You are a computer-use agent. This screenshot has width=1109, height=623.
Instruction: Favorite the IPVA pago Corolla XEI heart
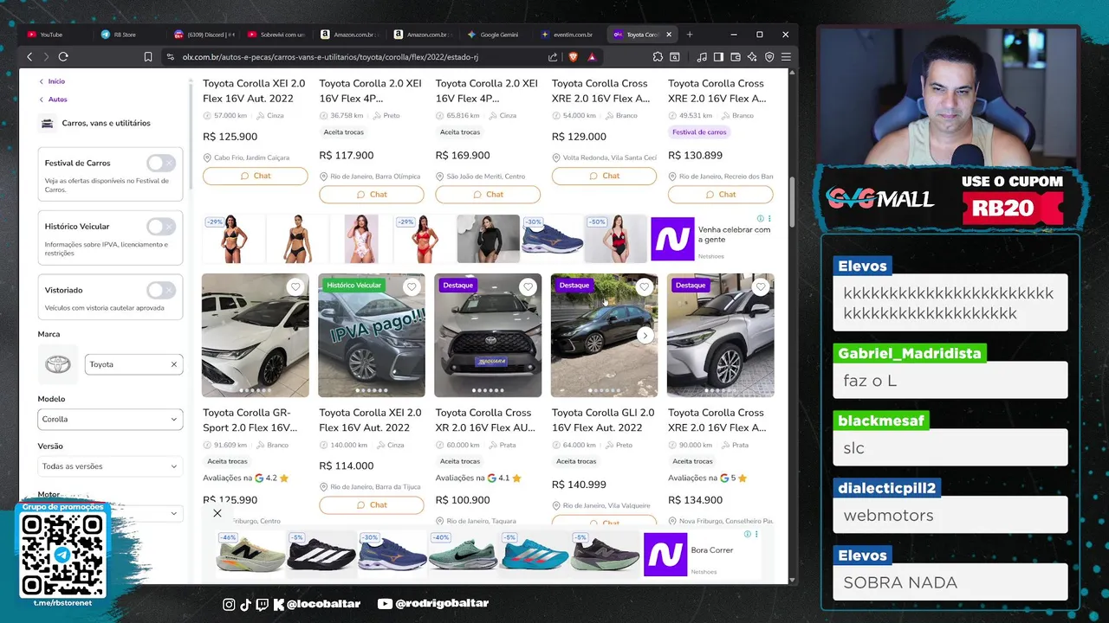coord(412,286)
